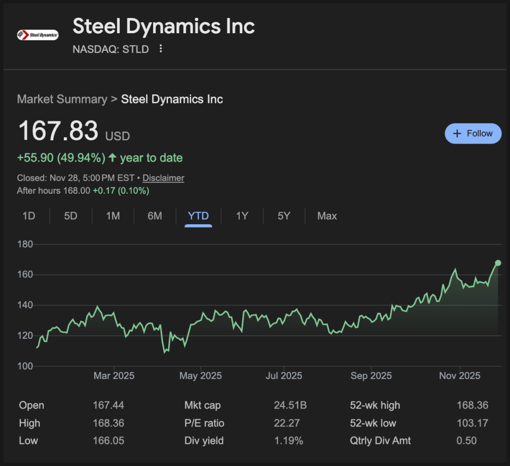Select the YTD tab
510x466 pixels.
click(199, 216)
